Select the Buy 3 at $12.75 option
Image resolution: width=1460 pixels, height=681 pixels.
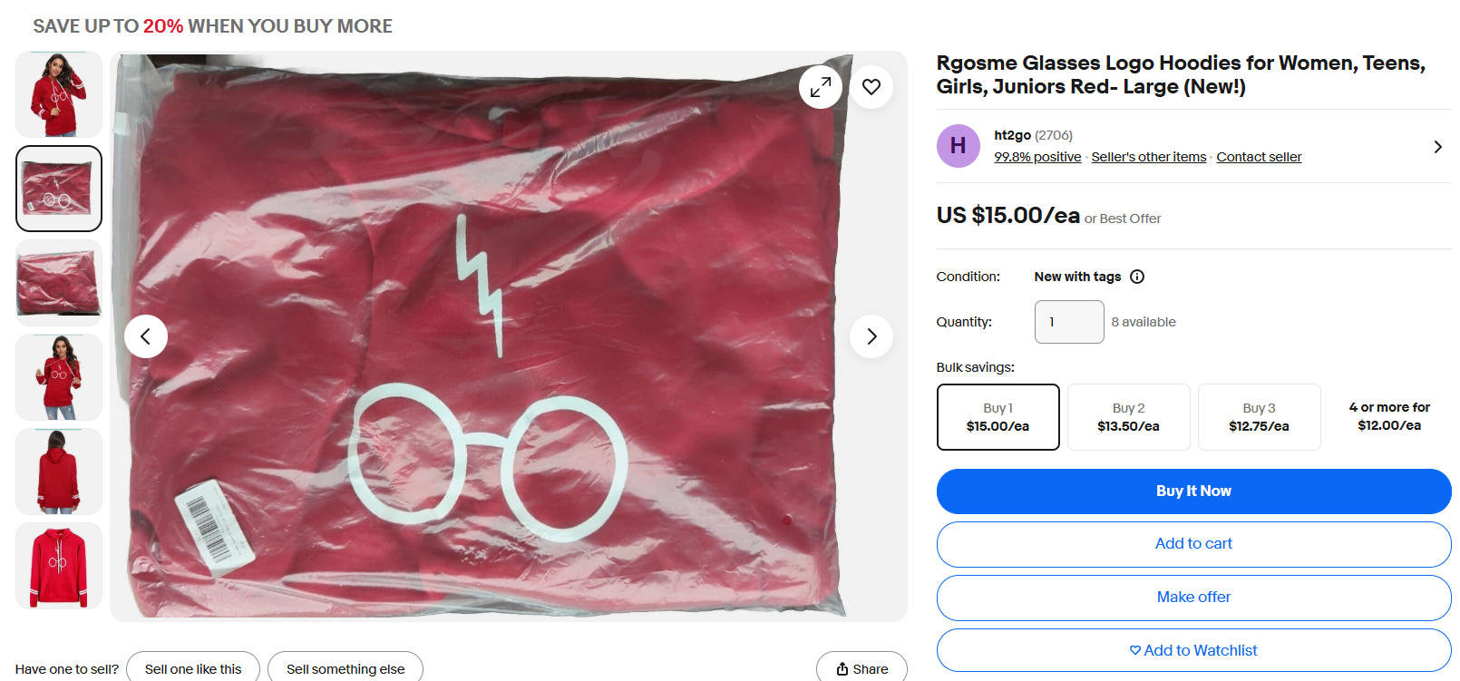click(1259, 417)
